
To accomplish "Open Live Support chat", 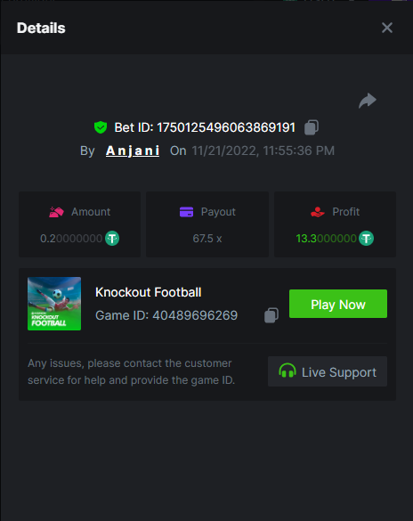I will tap(328, 371).
